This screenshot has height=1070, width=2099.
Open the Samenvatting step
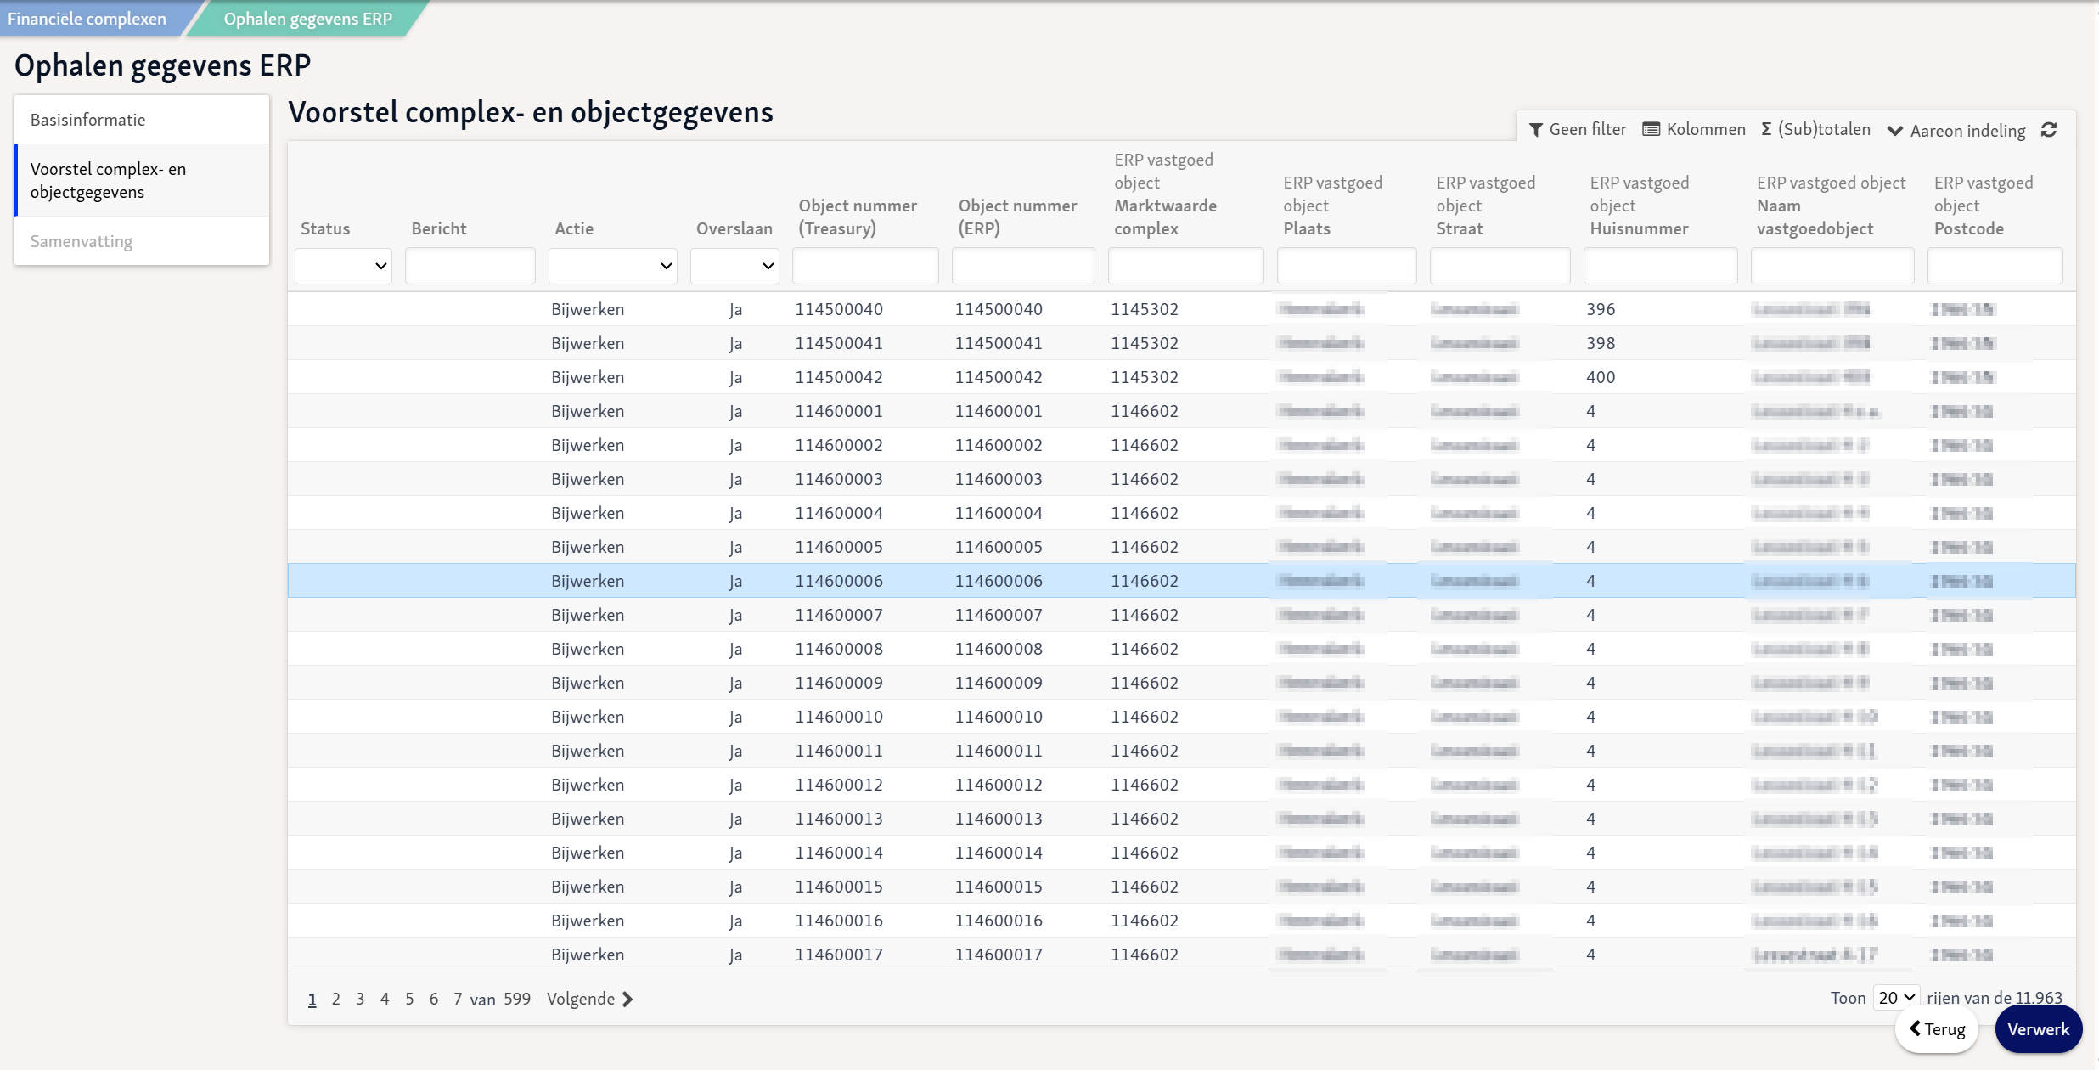coord(142,241)
